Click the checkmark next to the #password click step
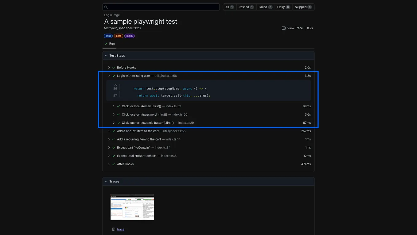This screenshot has height=235, width=417. 118,114
